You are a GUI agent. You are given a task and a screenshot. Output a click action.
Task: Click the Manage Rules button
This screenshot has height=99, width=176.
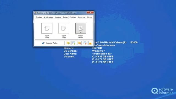coord(50,43)
